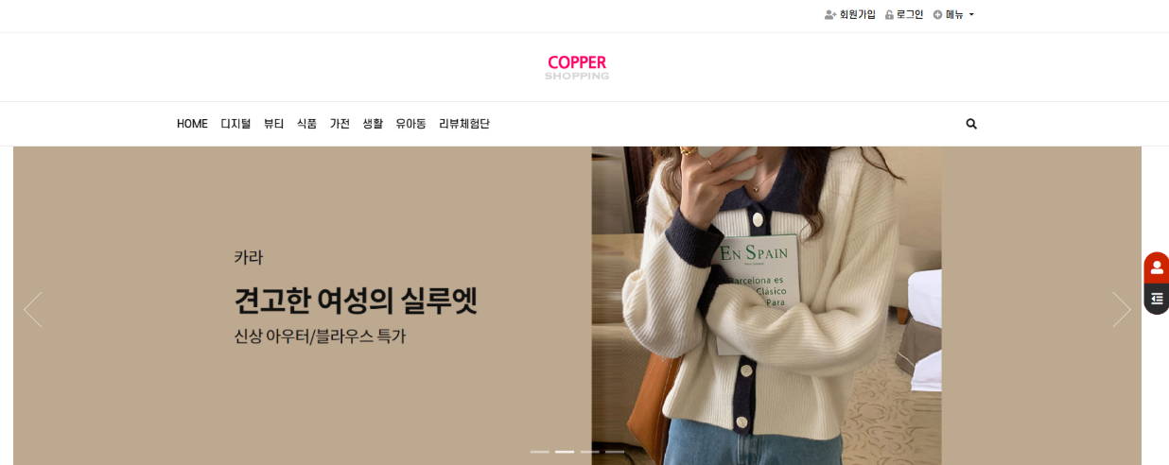Click the 회원가입 sign-up link

(850, 14)
